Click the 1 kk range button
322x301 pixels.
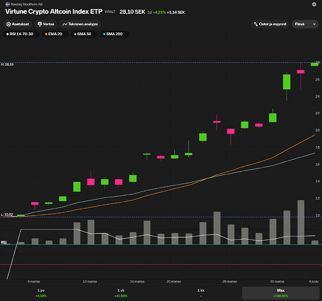click(201, 293)
